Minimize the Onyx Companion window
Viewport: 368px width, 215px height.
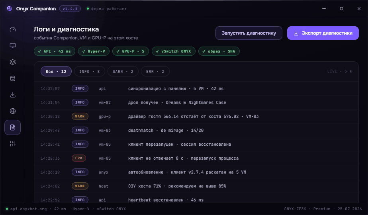click(x=324, y=9)
